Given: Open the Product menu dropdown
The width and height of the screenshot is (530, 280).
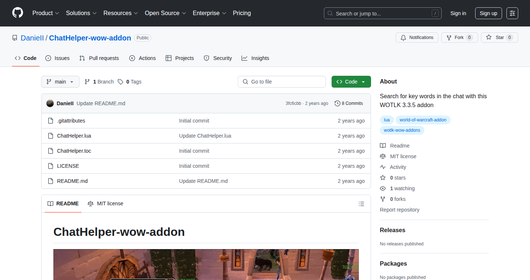Looking at the screenshot, I should point(46,13).
